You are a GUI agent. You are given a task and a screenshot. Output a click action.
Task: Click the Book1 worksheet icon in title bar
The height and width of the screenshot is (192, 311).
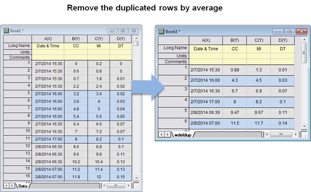(x=6, y=30)
